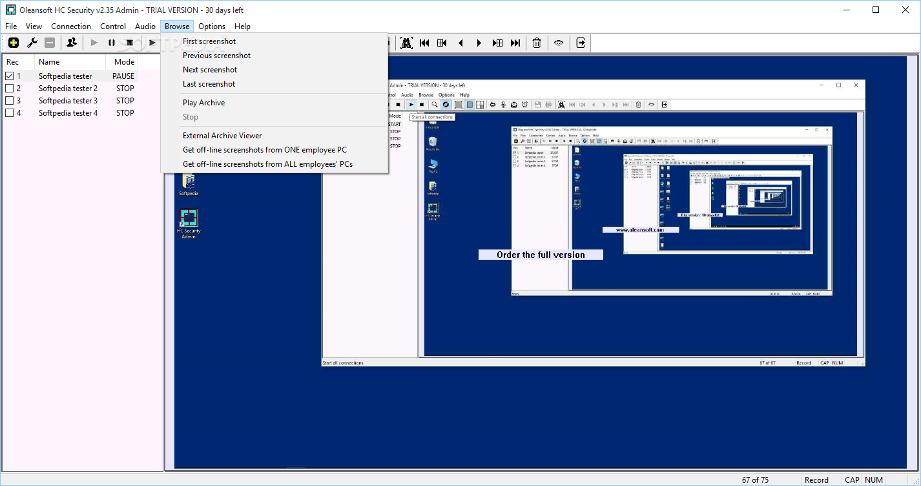This screenshot has width=921, height=486.
Task: Click the STOP mode cell of Softpedia tester 2
Action: (125, 89)
